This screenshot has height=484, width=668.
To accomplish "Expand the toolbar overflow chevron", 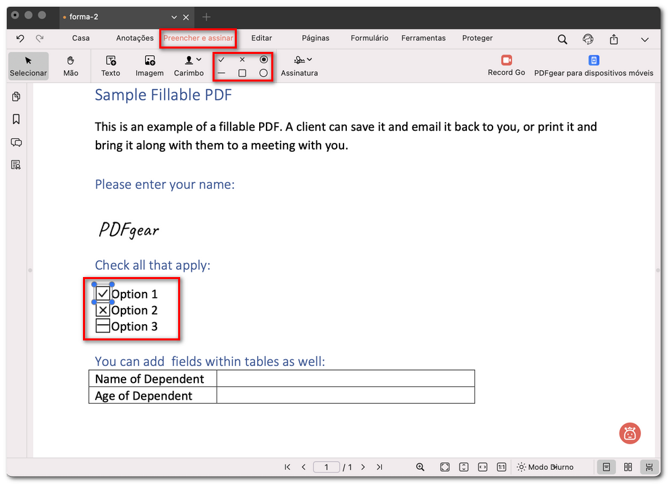I will [x=644, y=40].
